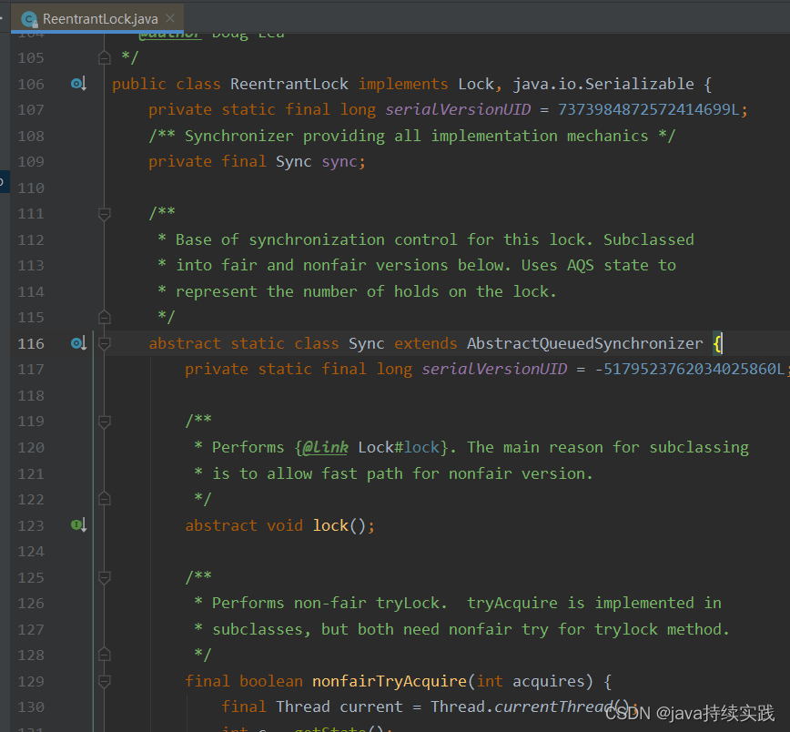Click the value -5179523762034025860L
Screen dimensions: 790x732
coord(689,369)
